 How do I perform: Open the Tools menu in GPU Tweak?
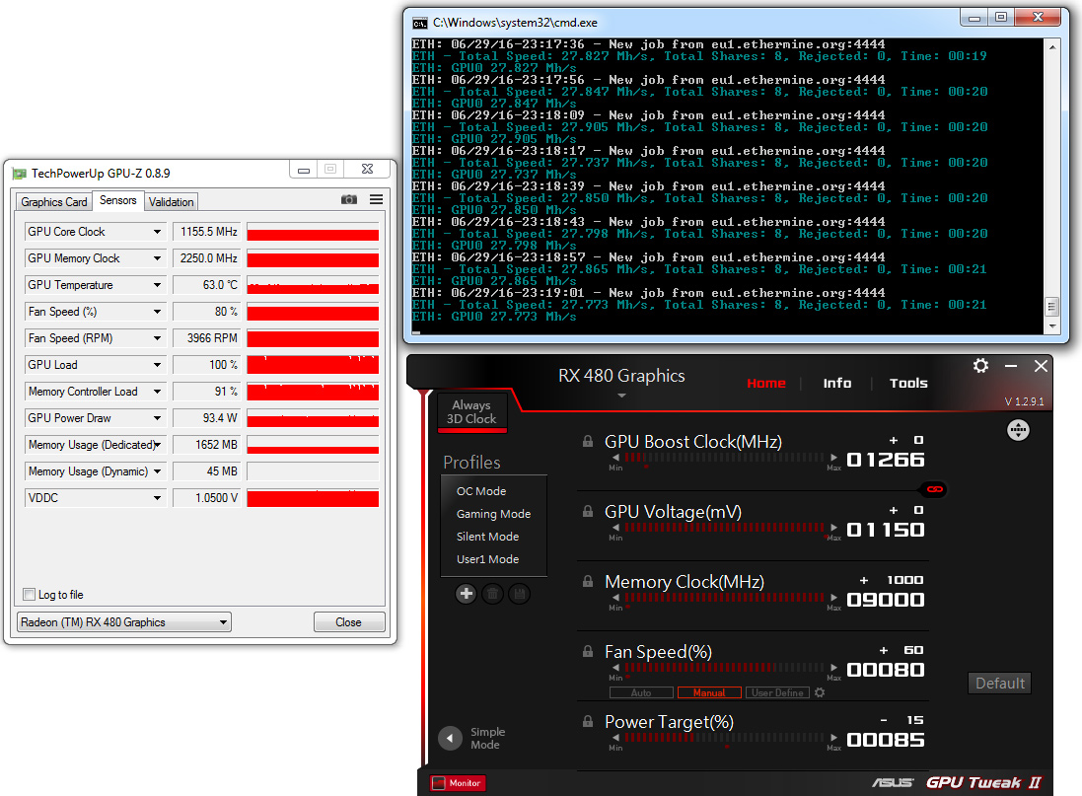[907, 383]
